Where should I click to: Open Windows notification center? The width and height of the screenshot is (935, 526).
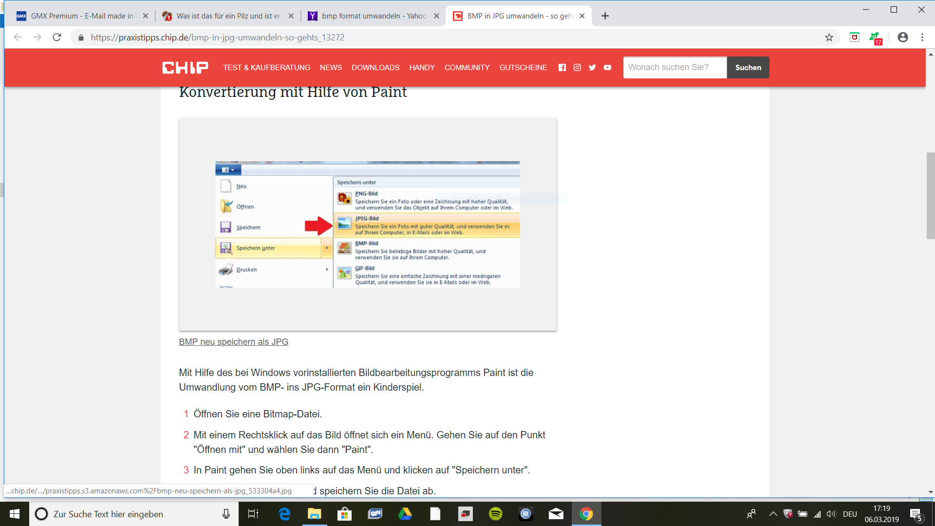[916, 514]
